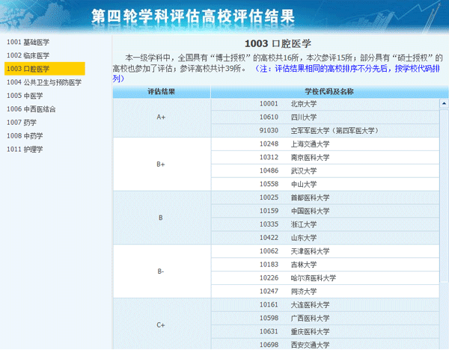Click the banner title 第四轮学科评估高校评估结果
Viewport: 449px width, 350px height.
tap(193, 16)
